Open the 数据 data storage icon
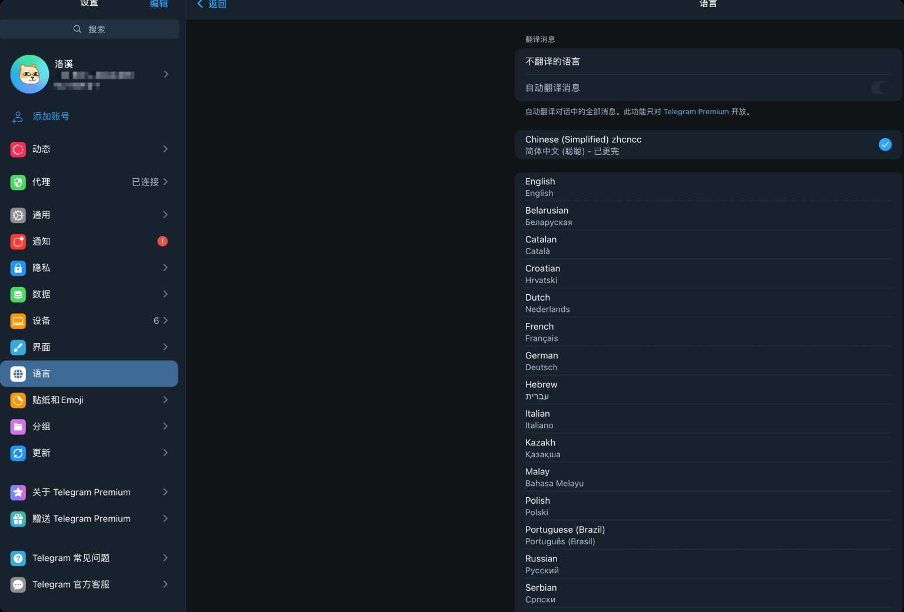The width and height of the screenshot is (904, 612). tap(18, 295)
